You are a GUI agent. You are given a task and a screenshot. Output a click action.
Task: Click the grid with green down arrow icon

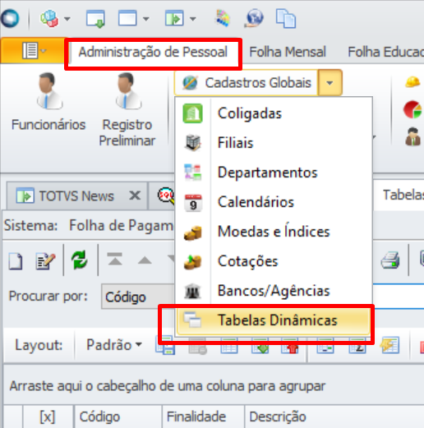[260, 346]
